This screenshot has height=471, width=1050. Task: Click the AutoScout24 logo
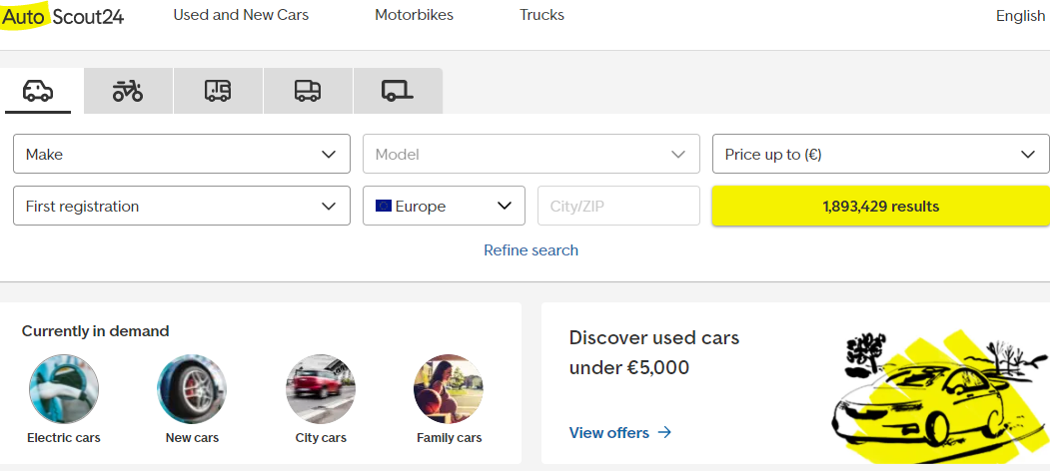point(63,16)
